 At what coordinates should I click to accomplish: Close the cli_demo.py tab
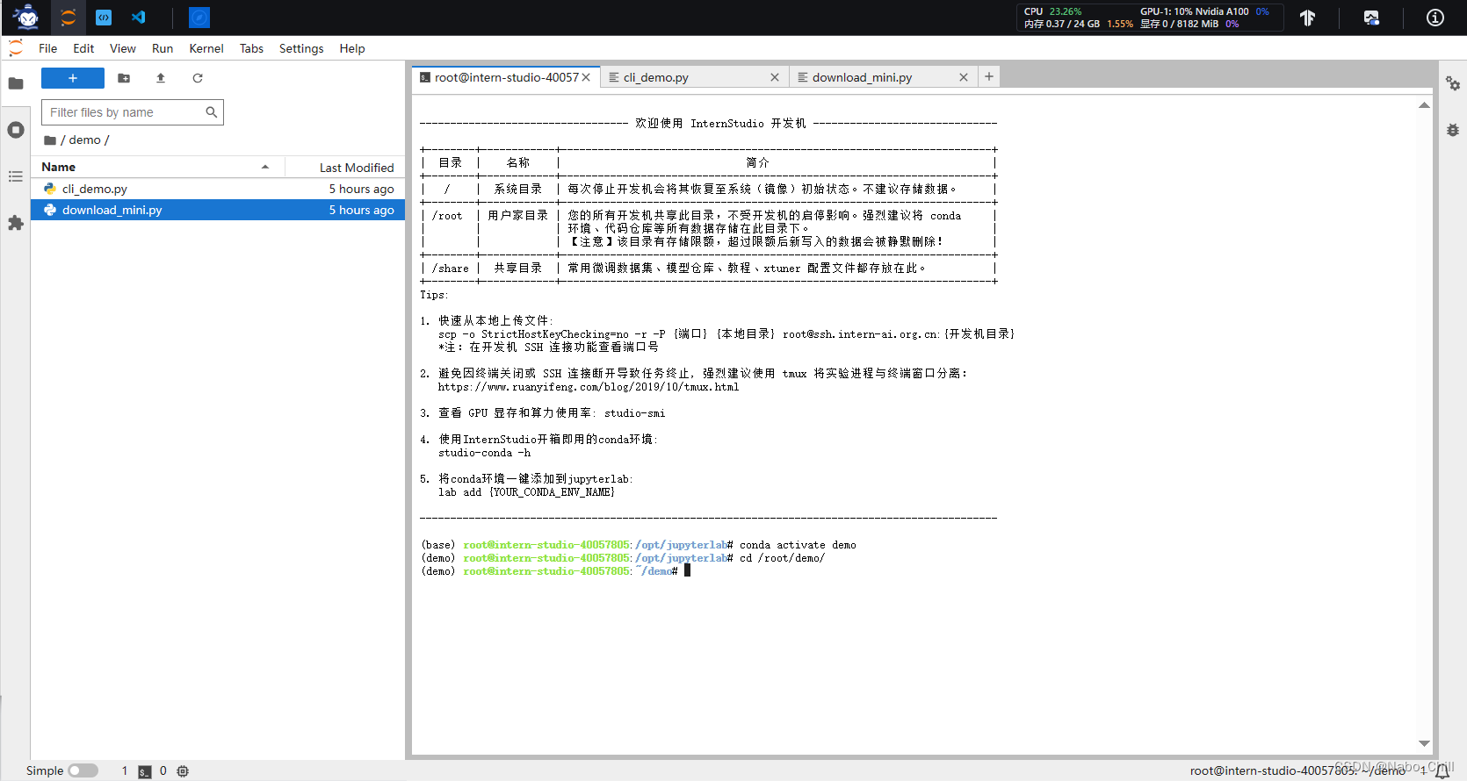775,77
